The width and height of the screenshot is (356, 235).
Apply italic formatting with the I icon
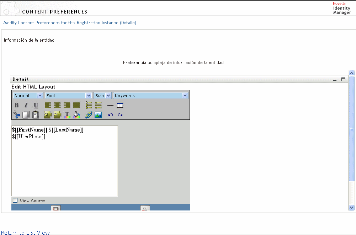(26, 105)
